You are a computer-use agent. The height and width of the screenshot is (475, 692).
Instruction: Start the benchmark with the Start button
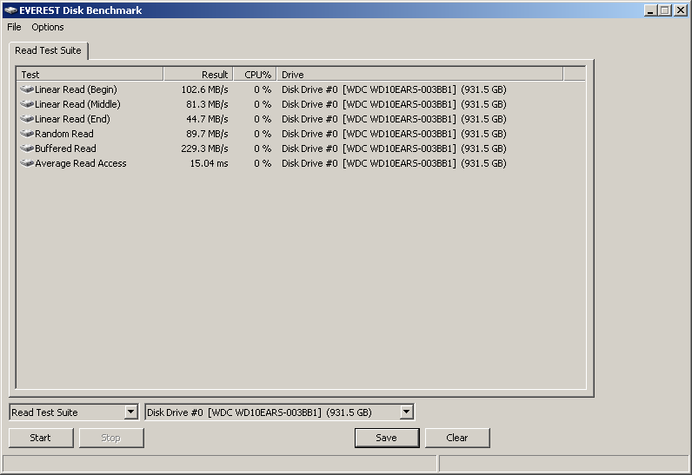pyautogui.click(x=41, y=438)
